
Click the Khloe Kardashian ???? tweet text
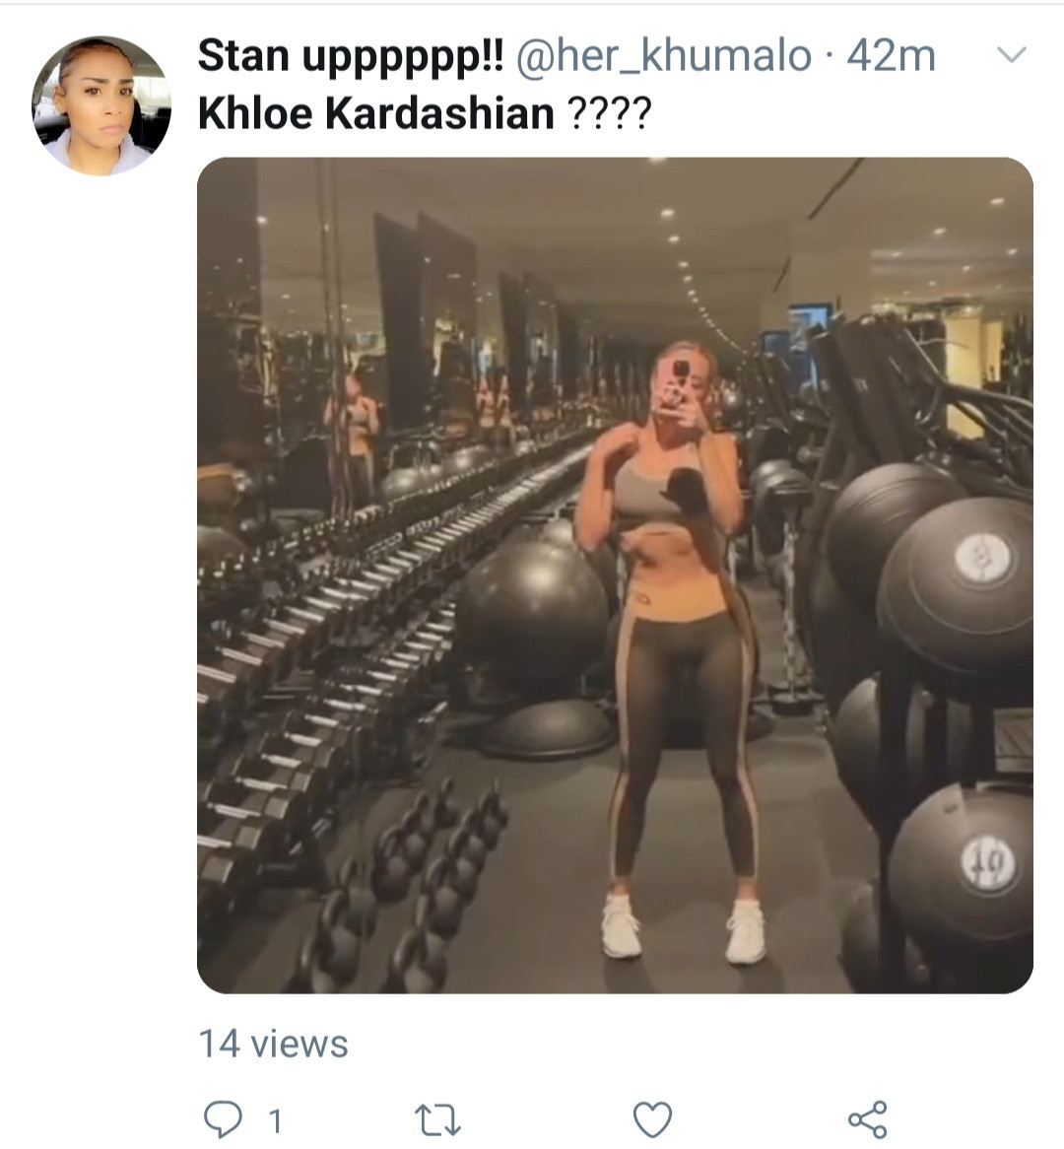click(x=425, y=113)
